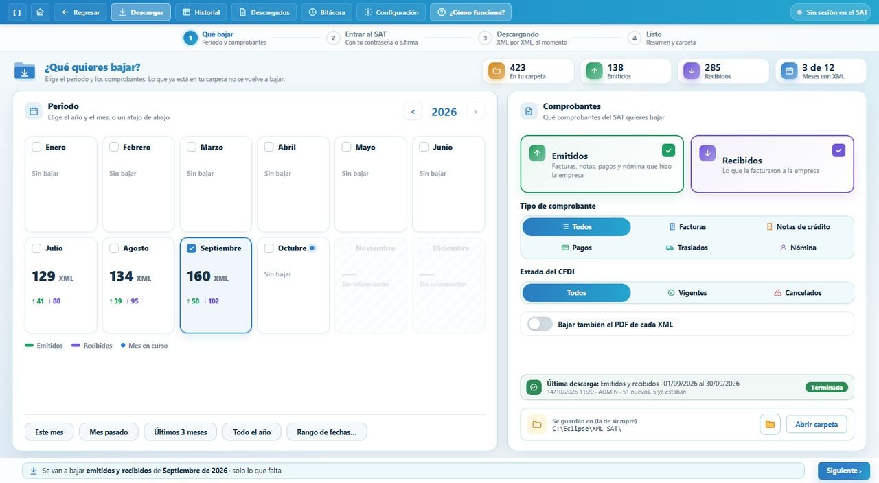Uncheck the Septiembre month checkbox
The height and width of the screenshot is (483, 879).
click(x=192, y=248)
